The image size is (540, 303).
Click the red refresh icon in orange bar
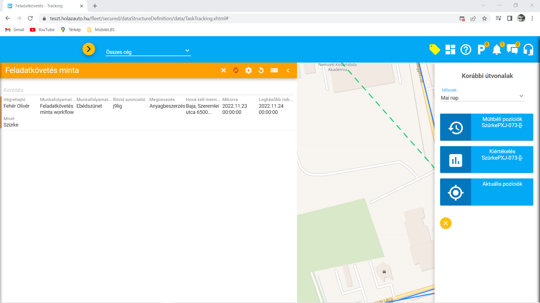(236, 70)
